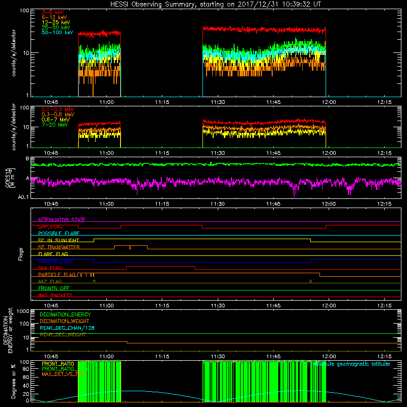Click the GAP_FLAG label
This screenshot has height=407, width=407.
point(50,226)
